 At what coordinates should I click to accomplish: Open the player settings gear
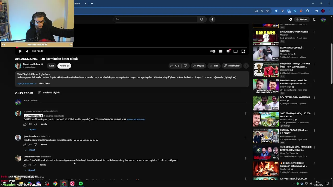(228, 51)
